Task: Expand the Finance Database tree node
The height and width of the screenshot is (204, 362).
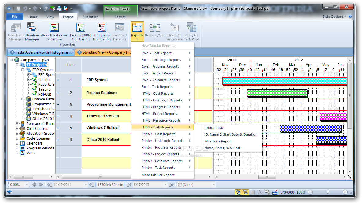Action: coord(23,99)
